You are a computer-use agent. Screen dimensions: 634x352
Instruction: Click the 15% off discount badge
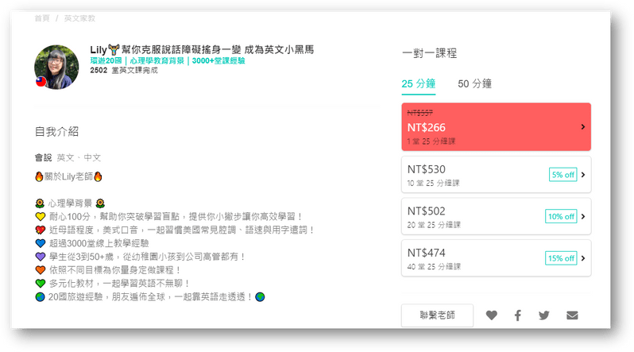click(x=560, y=258)
